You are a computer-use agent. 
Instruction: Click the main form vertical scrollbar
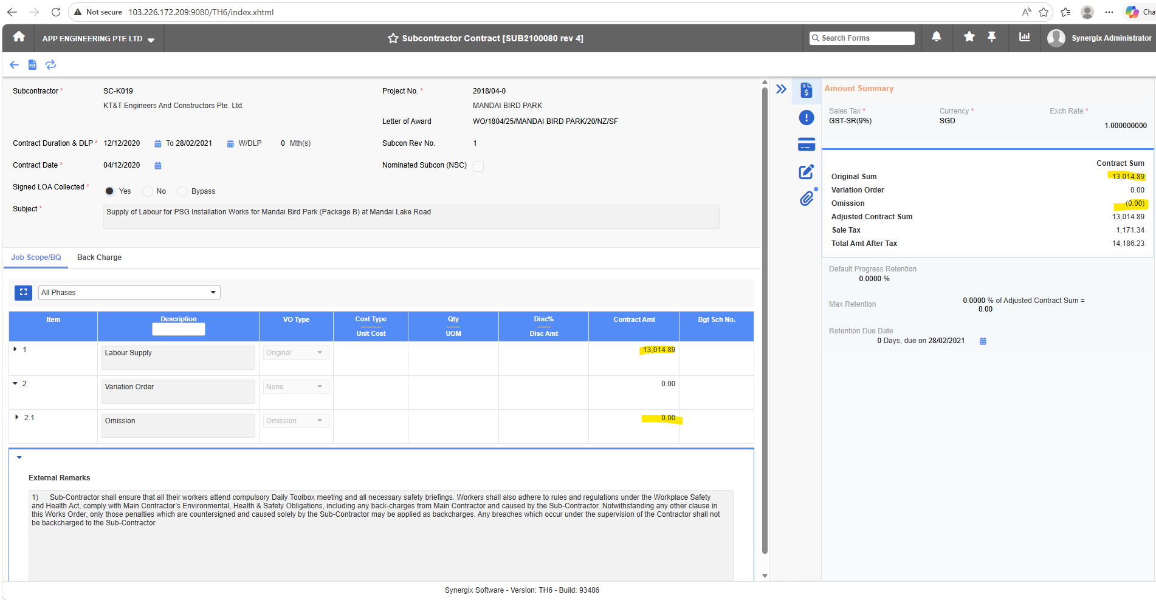[x=765, y=321]
